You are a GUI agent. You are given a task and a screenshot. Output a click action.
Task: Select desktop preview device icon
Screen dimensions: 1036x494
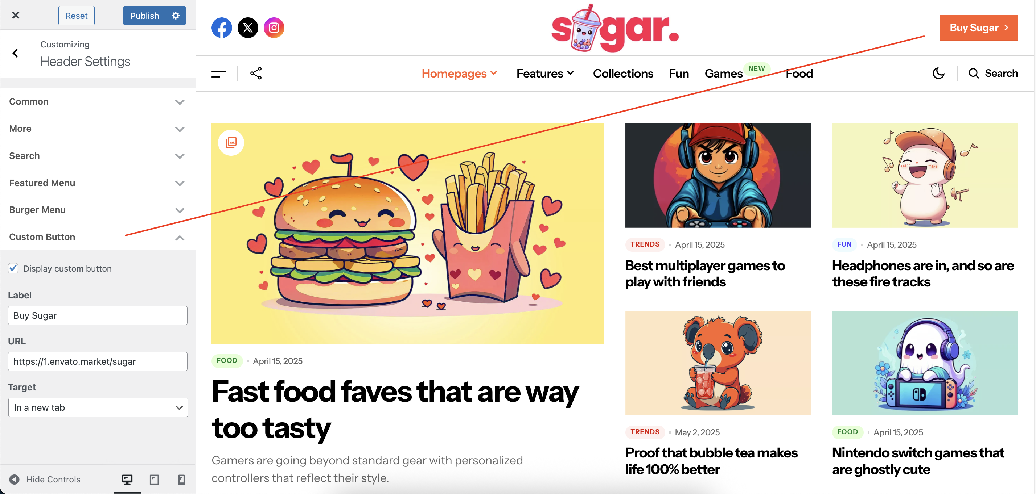127,479
